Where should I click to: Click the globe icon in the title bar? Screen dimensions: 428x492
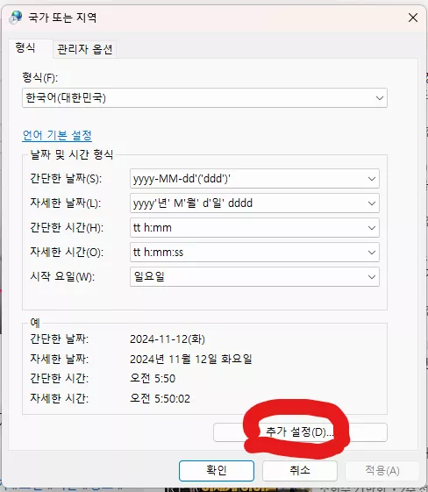pos(16,18)
